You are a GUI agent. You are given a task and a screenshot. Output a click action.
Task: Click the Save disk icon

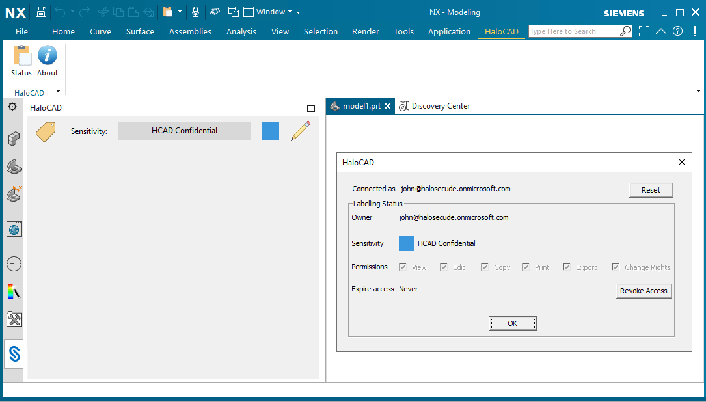tap(41, 12)
